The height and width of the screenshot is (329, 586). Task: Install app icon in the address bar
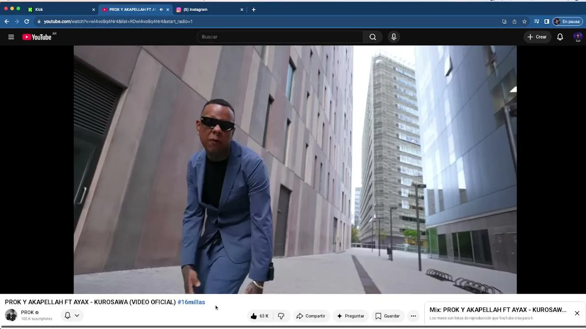coord(505,21)
